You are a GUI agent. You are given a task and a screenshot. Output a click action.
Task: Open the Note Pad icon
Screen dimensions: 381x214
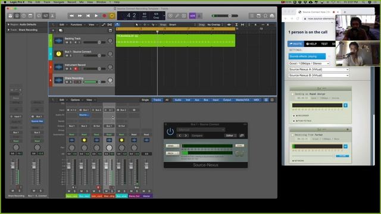[x=258, y=16]
